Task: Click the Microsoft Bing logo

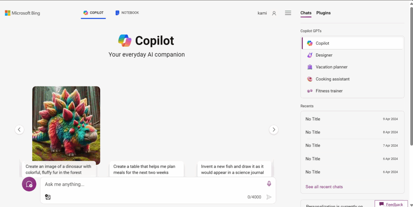Action: click(23, 13)
